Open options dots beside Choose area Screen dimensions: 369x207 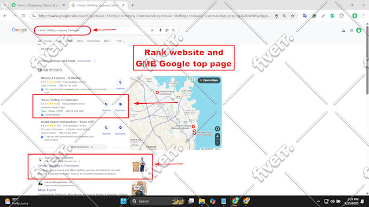pyautogui.click(x=95, y=61)
